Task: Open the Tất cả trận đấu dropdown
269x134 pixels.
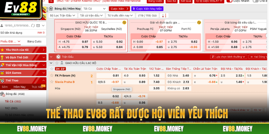Action: point(91,15)
